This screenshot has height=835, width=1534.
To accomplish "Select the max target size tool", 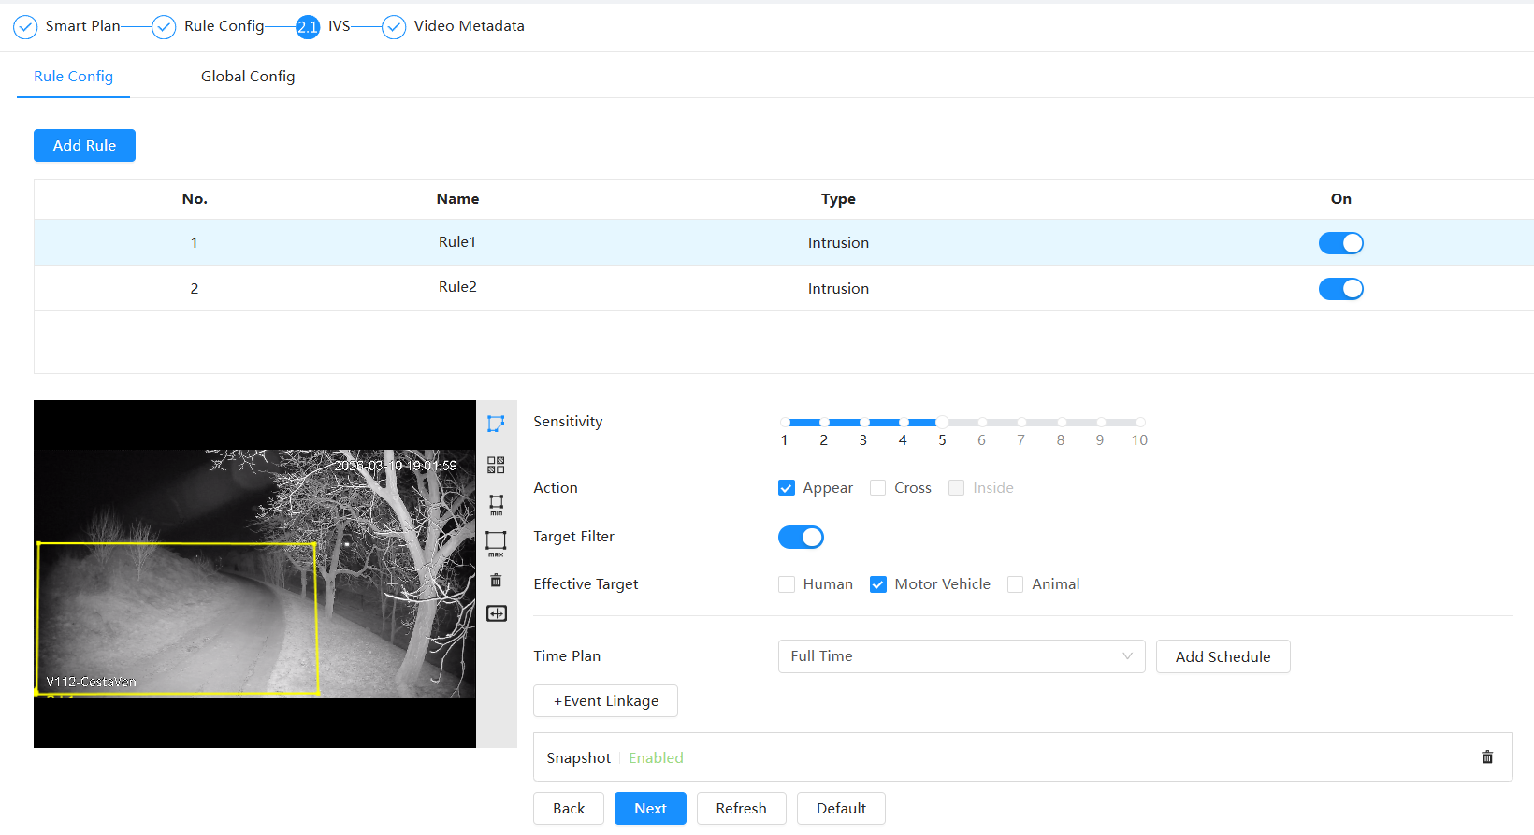I will [x=496, y=542].
